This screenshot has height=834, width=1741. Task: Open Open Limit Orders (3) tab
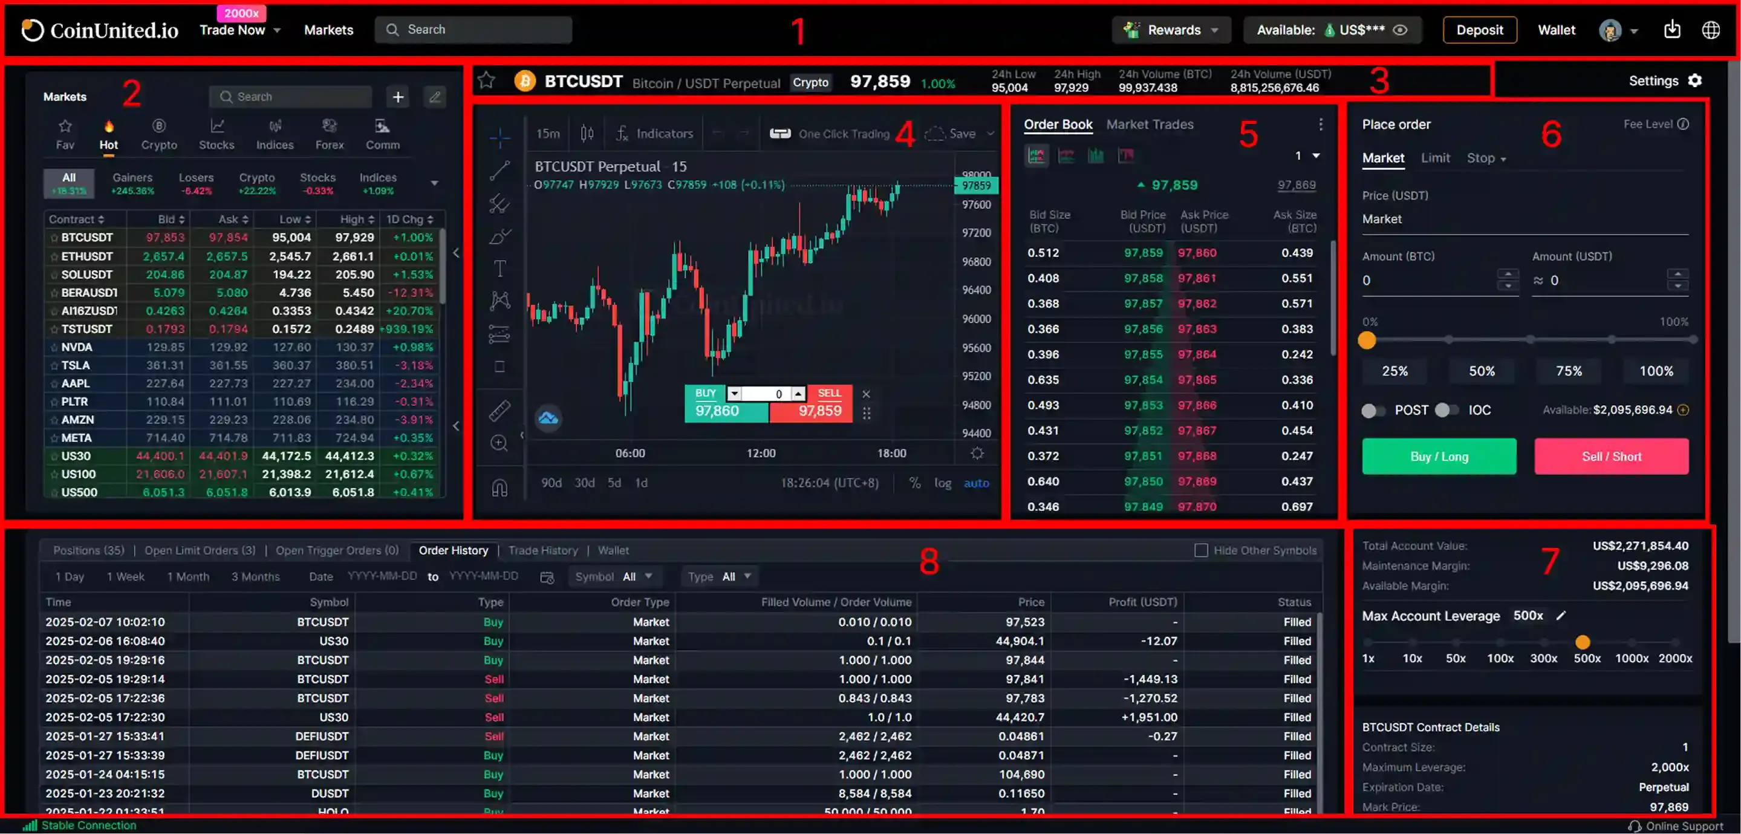tap(200, 550)
